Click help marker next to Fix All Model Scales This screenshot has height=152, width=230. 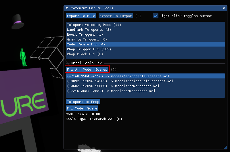[114, 70]
